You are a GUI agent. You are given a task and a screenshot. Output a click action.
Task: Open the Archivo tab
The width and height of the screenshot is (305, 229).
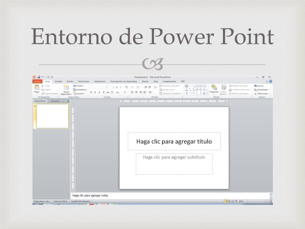pyautogui.click(x=37, y=81)
